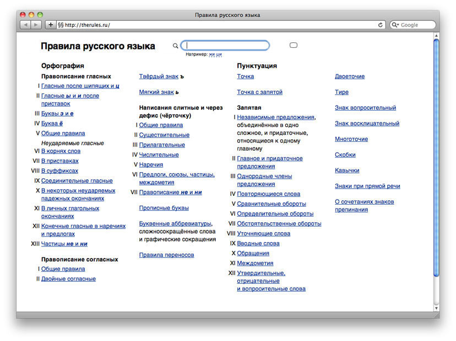Click the magnifier icon beside site search
This screenshot has width=456, height=341.
(x=175, y=46)
